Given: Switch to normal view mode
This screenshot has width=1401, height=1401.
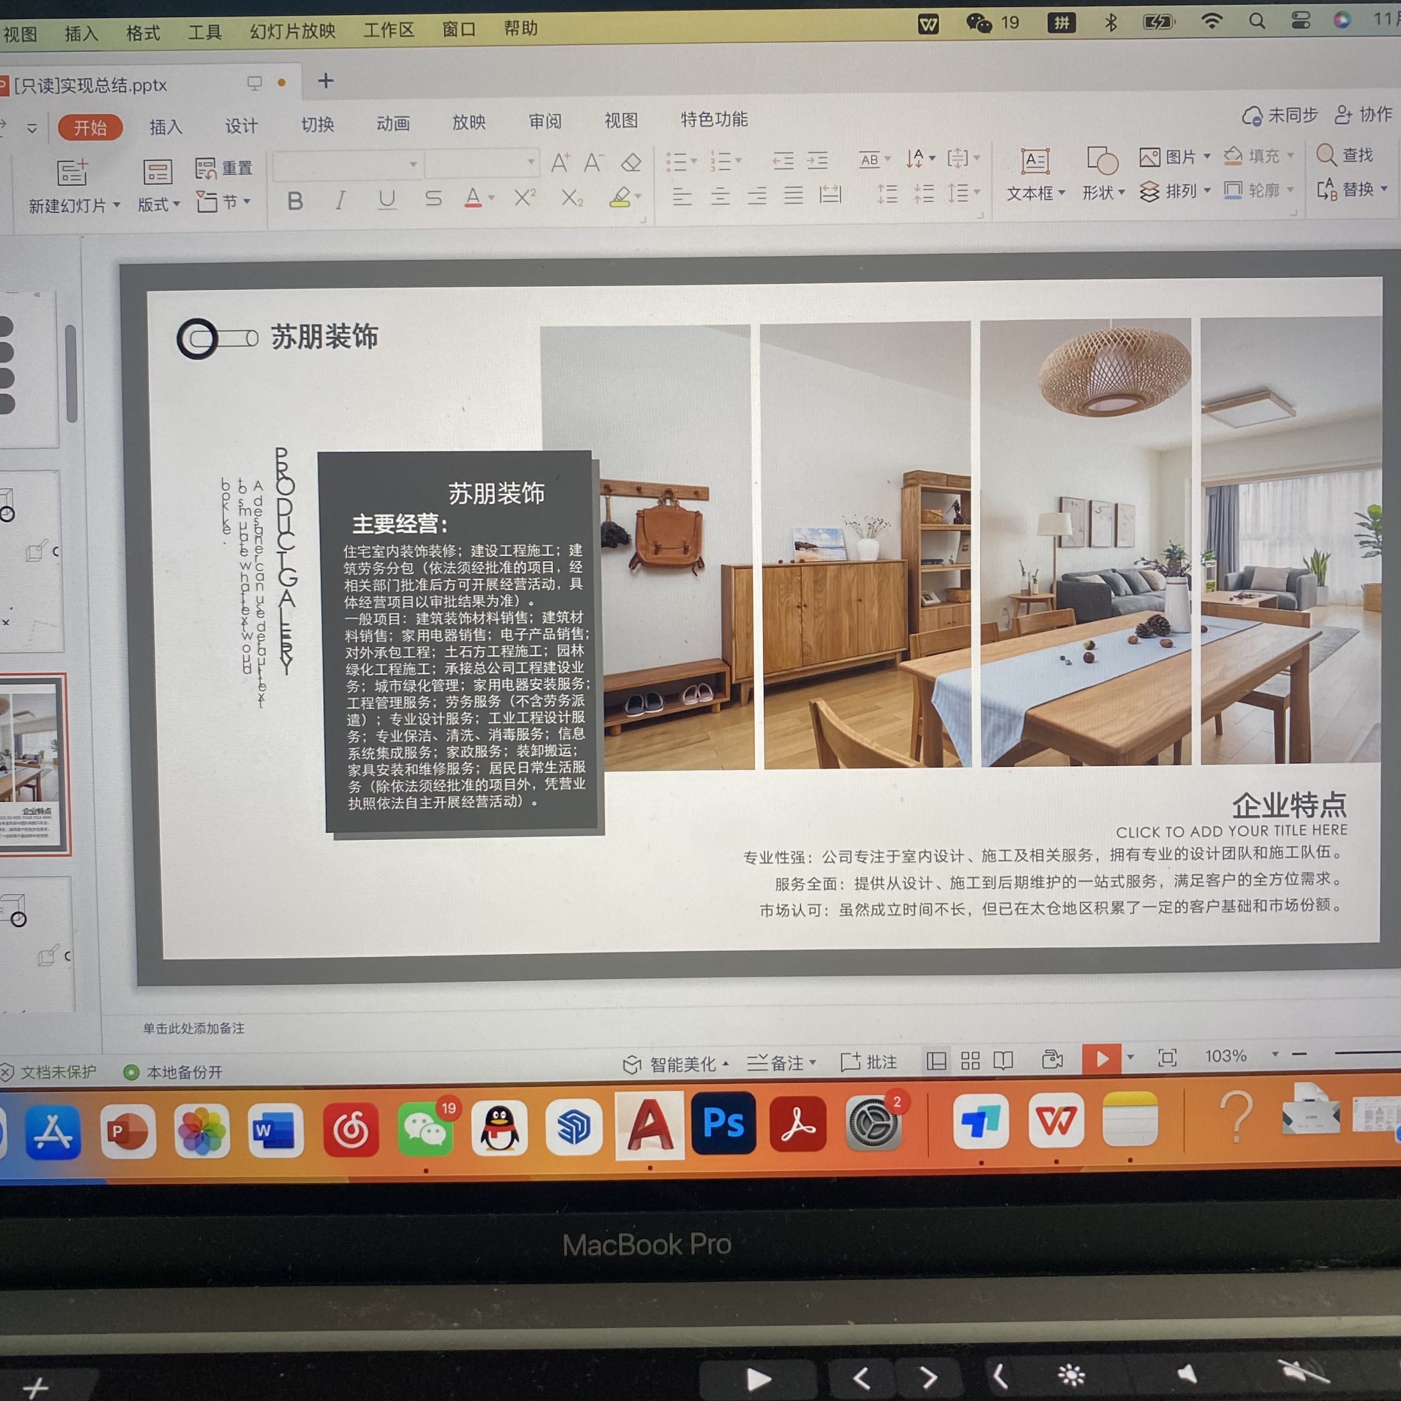Looking at the screenshot, I should click(936, 1062).
